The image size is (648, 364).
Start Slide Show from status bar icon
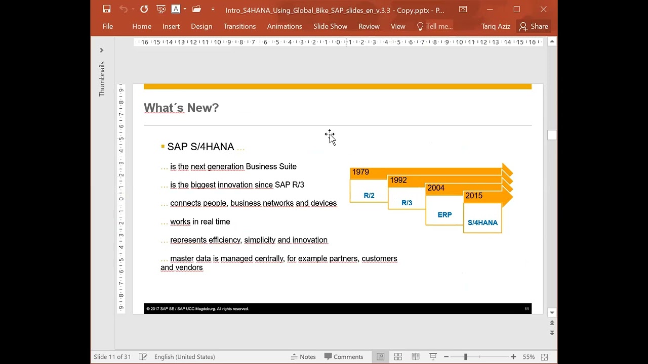tap(433, 356)
